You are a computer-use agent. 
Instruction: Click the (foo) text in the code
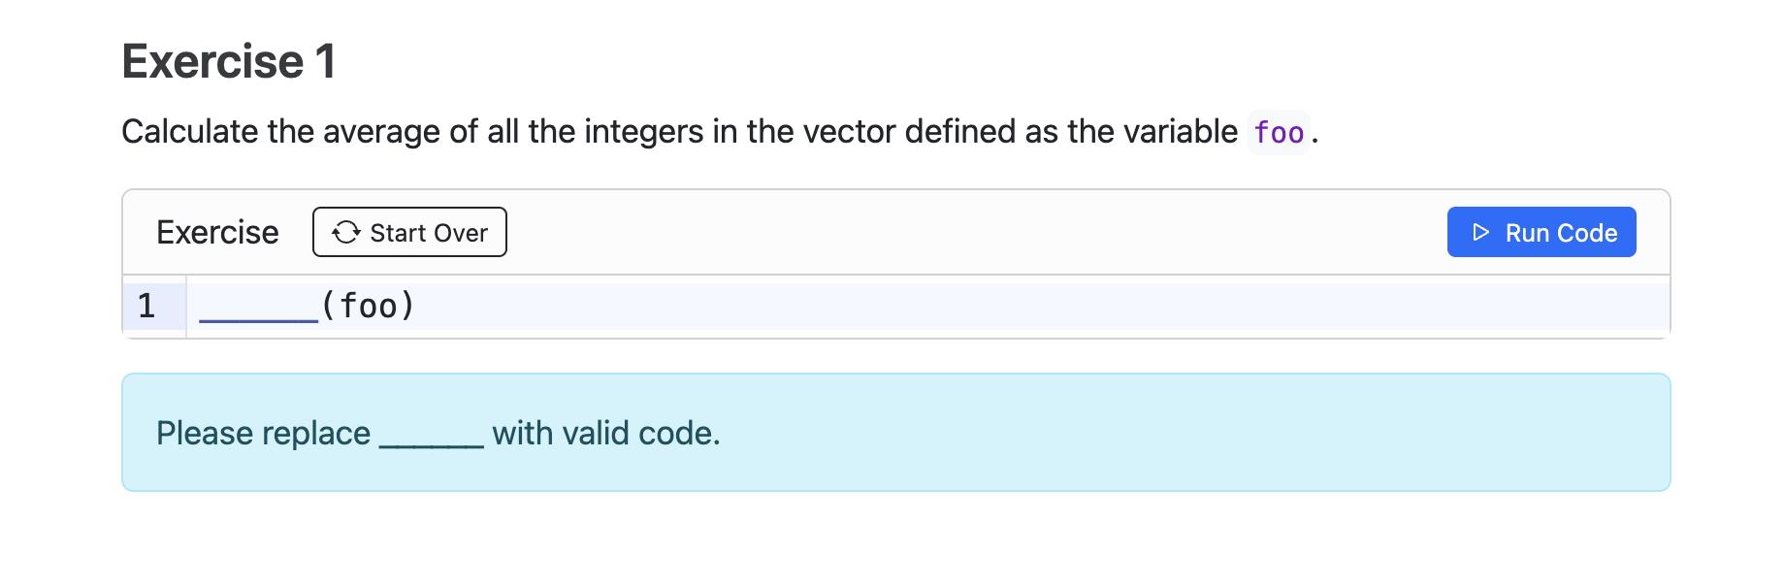[367, 305]
